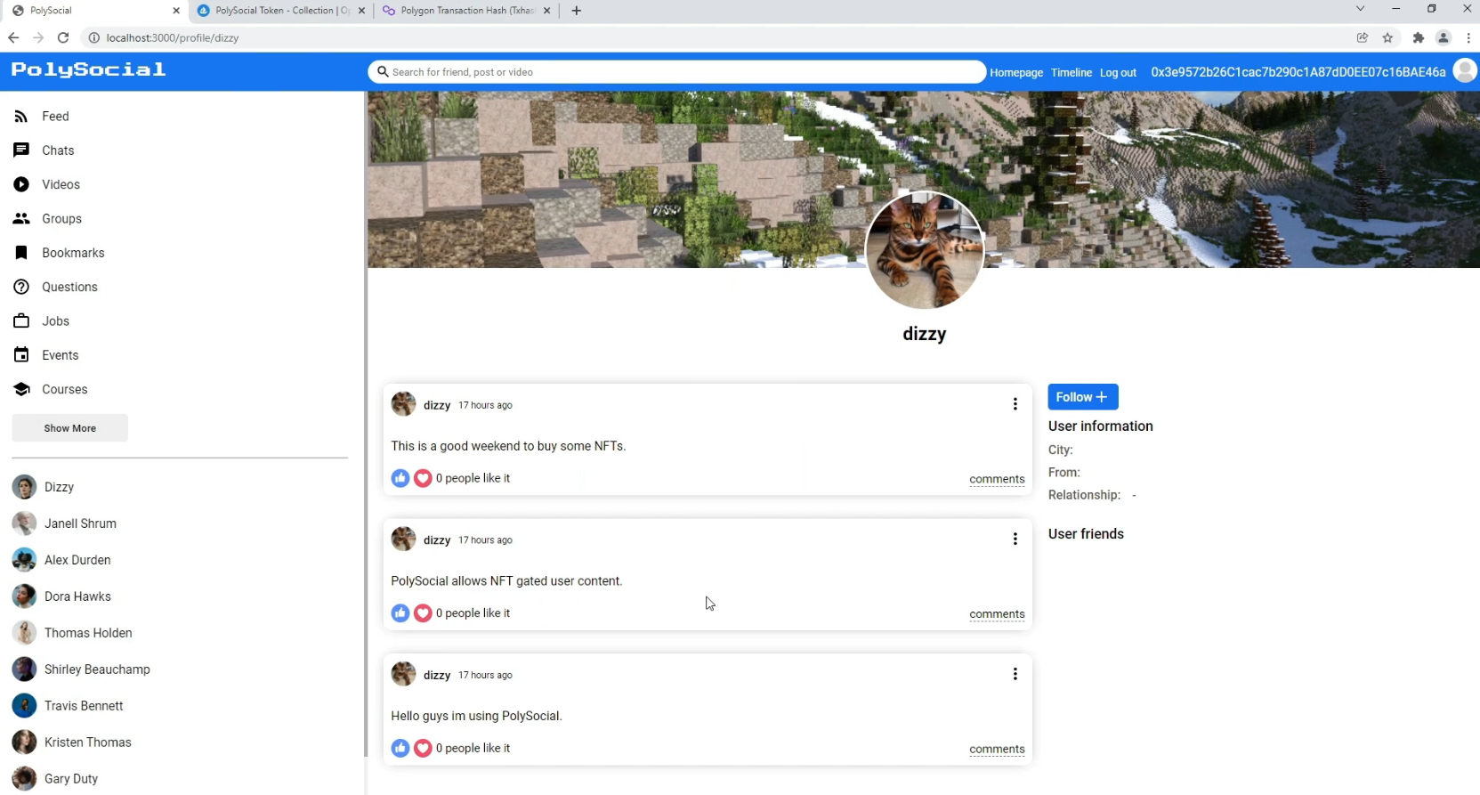The height and width of the screenshot is (795, 1480).
Task: Open Chrome three-dot menu
Action: click(x=1468, y=37)
